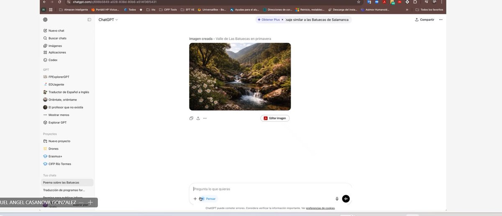Share the image using the upload icon

click(x=198, y=118)
